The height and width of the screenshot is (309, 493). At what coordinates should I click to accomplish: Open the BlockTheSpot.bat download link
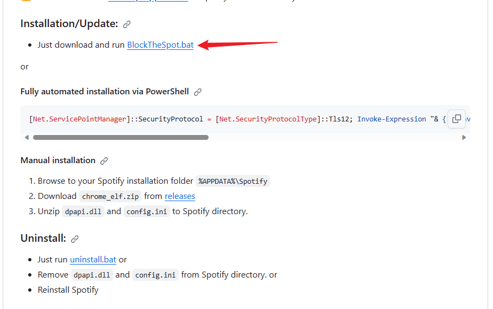coord(160,45)
